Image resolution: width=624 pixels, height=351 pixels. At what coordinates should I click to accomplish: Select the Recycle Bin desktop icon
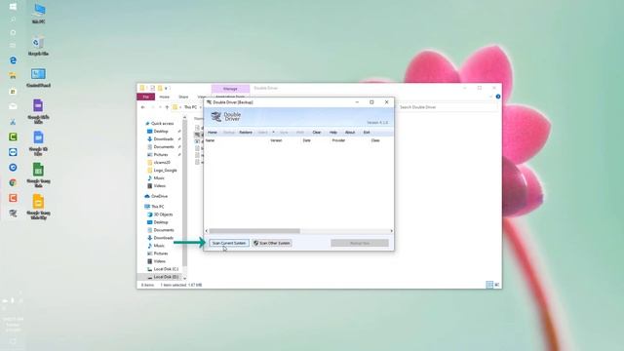38,46
